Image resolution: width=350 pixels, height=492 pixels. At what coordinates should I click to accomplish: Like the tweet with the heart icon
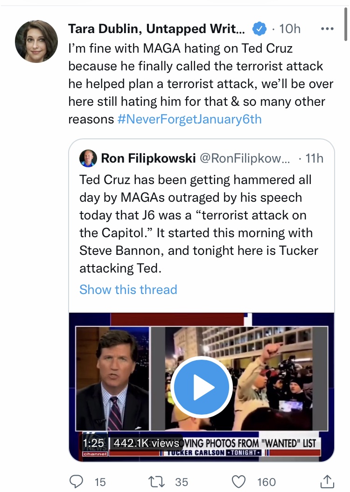pos(238,482)
